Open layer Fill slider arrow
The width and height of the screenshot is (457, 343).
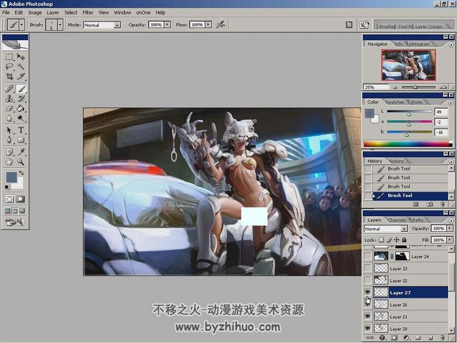(x=450, y=240)
